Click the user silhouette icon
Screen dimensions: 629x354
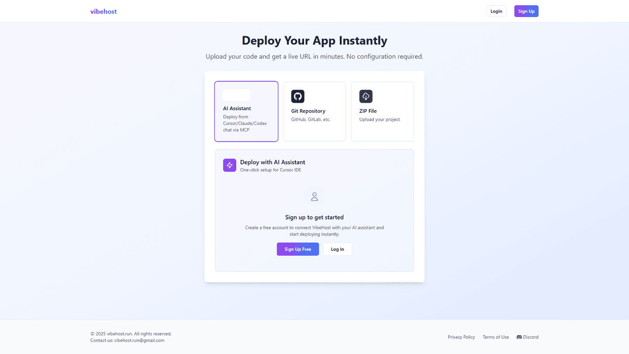tap(314, 197)
